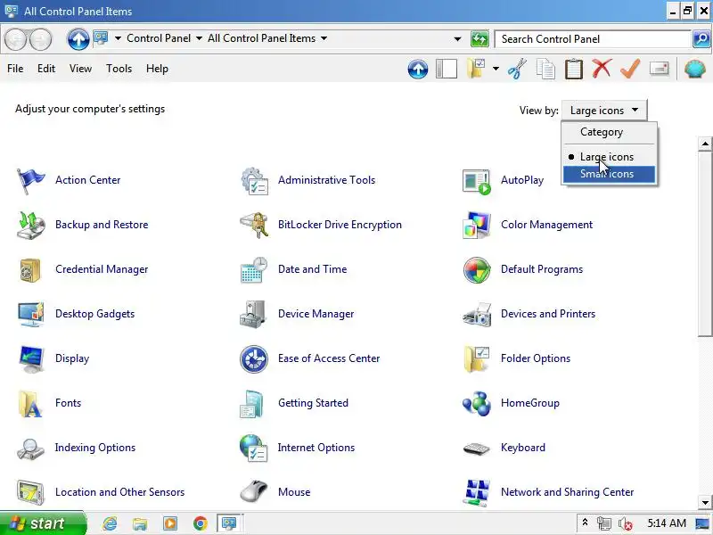This screenshot has height=535, width=713.
Task: Open the Tools menu
Action: (x=119, y=69)
